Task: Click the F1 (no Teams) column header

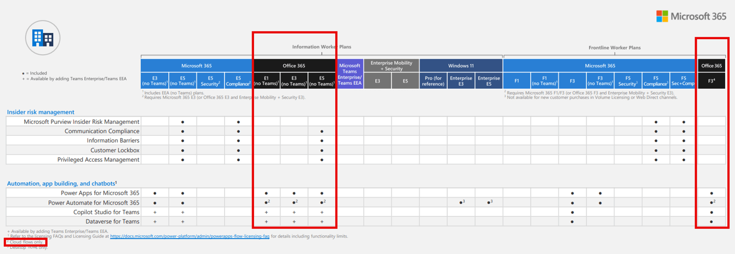Action: [x=545, y=81]
